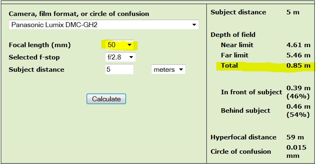The width and height of the screenshot is (316, 164).
Task: Expand the focal length dropdown showing 50
Action: 119,45
